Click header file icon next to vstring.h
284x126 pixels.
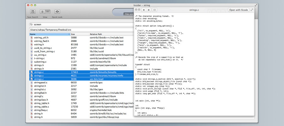(32, 45)
